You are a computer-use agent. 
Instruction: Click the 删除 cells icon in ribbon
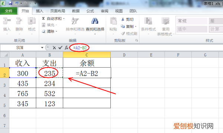(x=19, y=21)
